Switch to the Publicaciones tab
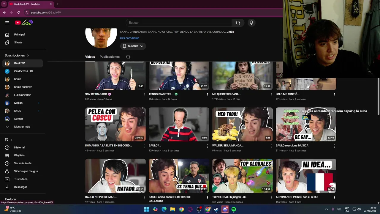 click(x=110, y=57)
